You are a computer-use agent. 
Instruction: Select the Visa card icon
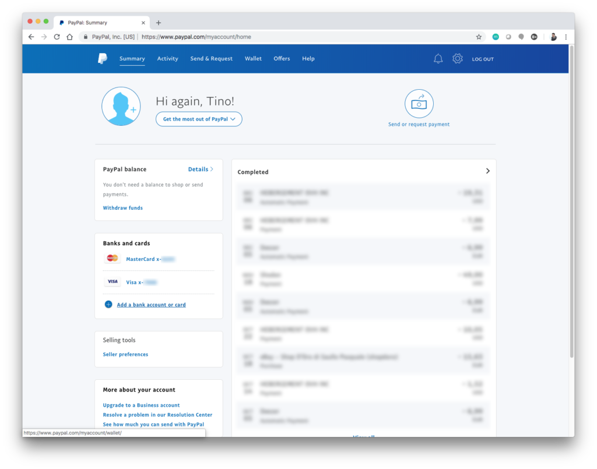[x=113, y=282]
